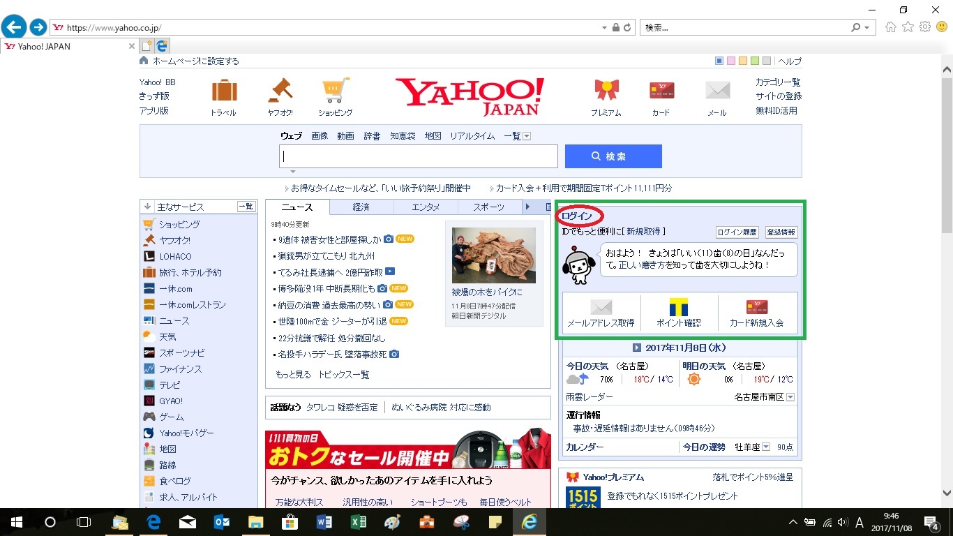953x536 pixels.
Task: Click the Yahoo web search input field
Action: coord(419,156)
